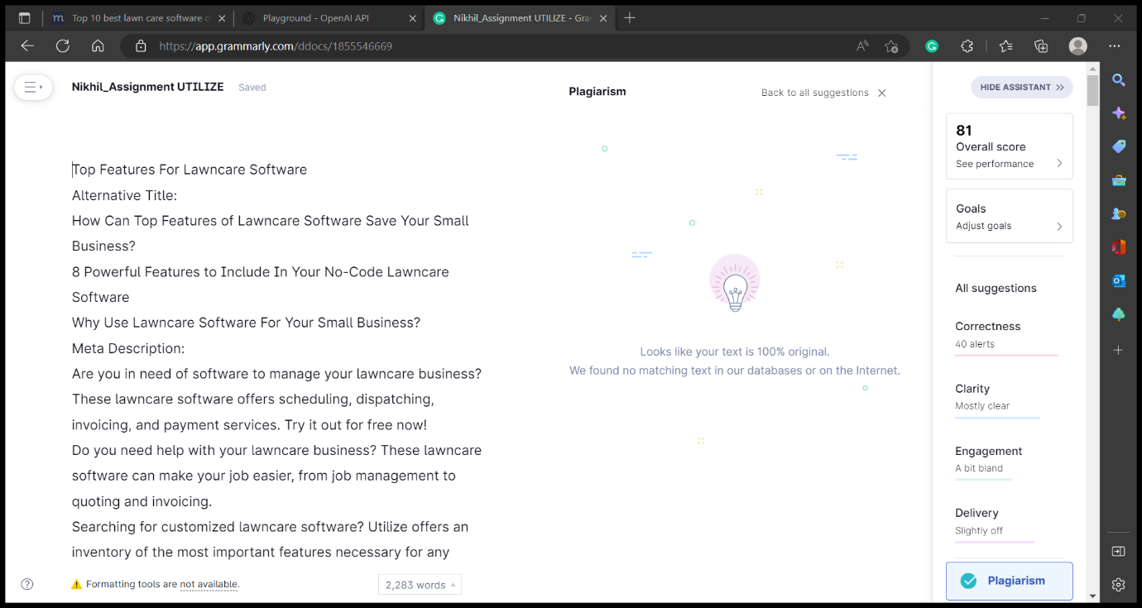Open the browser Extensions puzzle icon

point(967,46)
